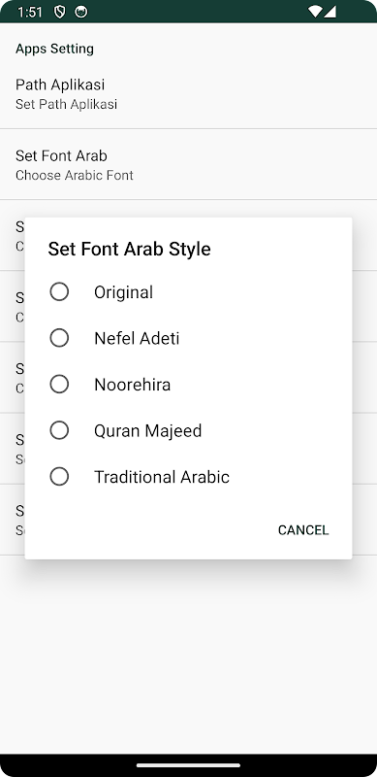Pick the Noorehira radio button
Viewport: 377px width, 777px height.
click(x=59, y=384)
